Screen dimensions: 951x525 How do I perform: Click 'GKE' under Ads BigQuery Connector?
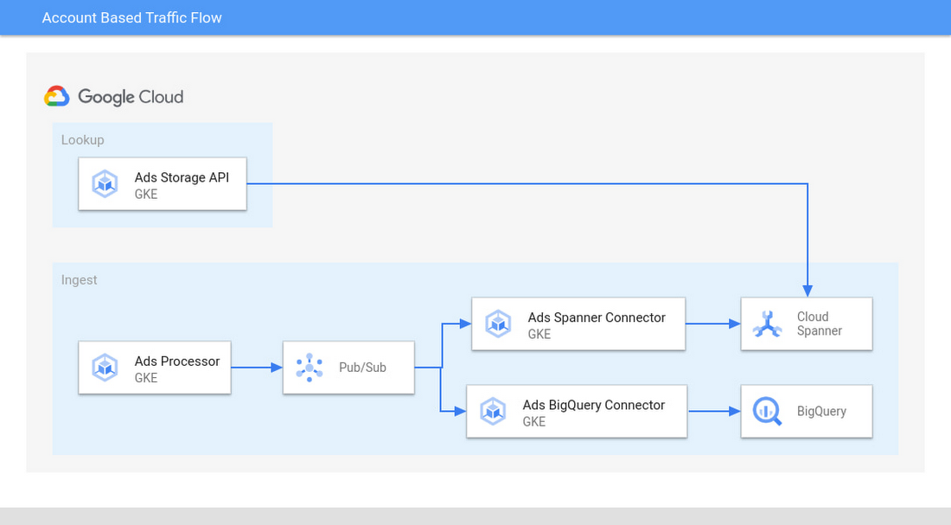534,422
